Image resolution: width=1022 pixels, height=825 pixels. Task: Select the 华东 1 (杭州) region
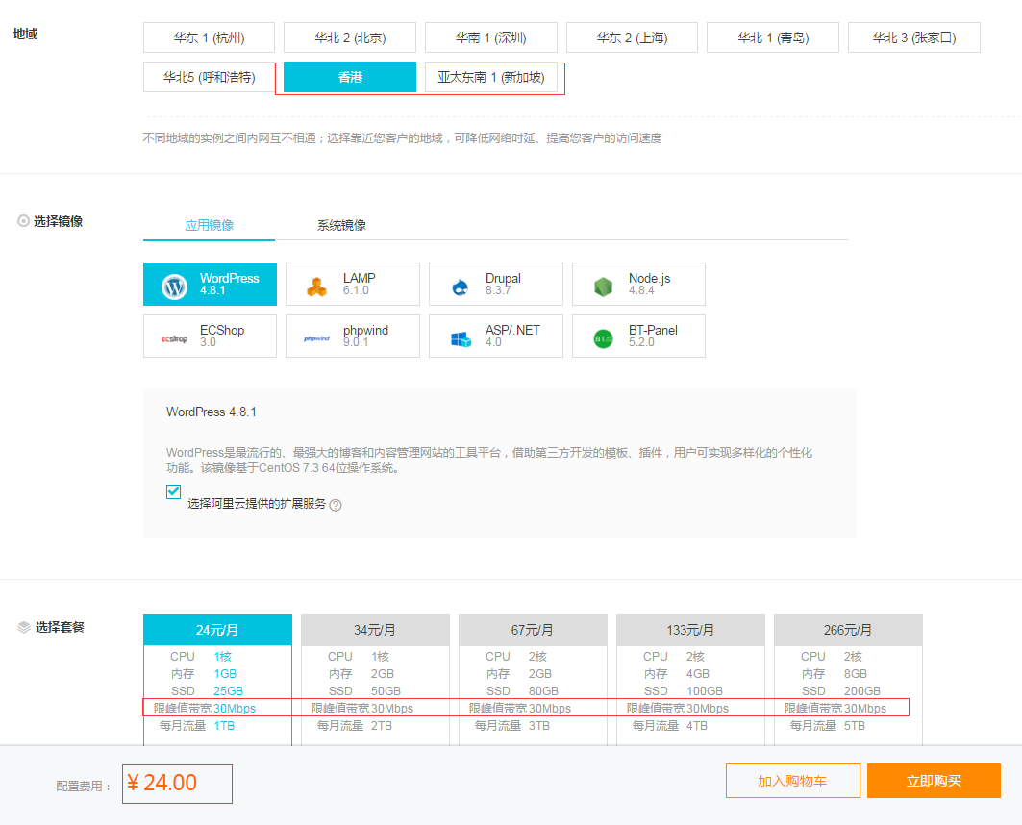(x=209, y=37)
